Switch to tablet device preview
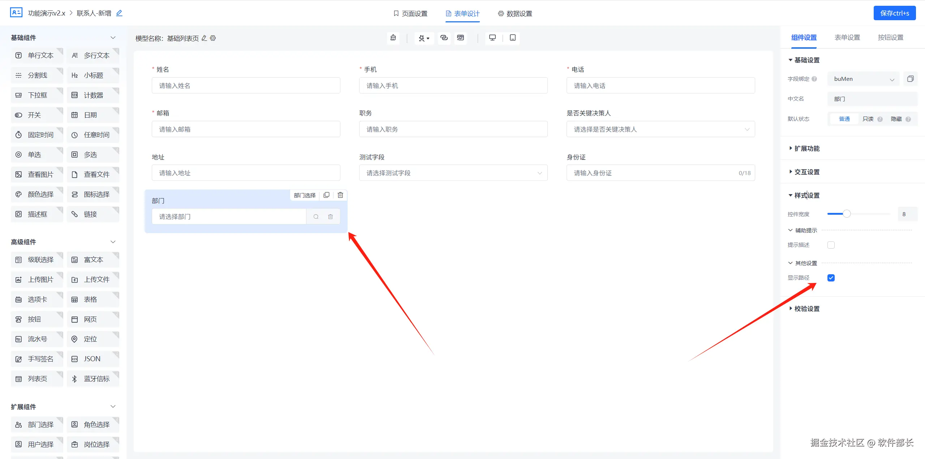Screen dimensions: 925x459 512,38
